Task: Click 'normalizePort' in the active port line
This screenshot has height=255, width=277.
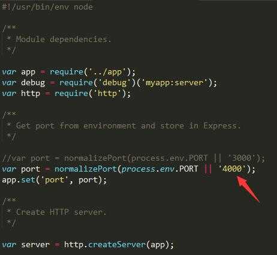Action: point(86,169)
